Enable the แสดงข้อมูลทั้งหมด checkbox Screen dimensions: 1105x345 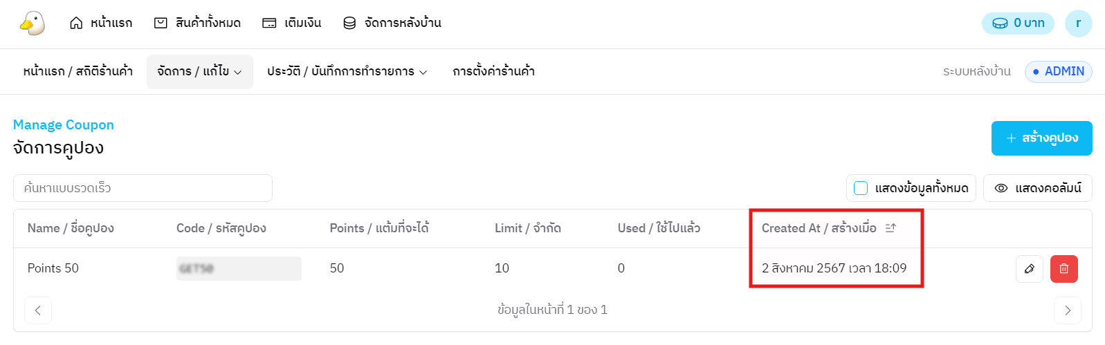pos(861,188)
